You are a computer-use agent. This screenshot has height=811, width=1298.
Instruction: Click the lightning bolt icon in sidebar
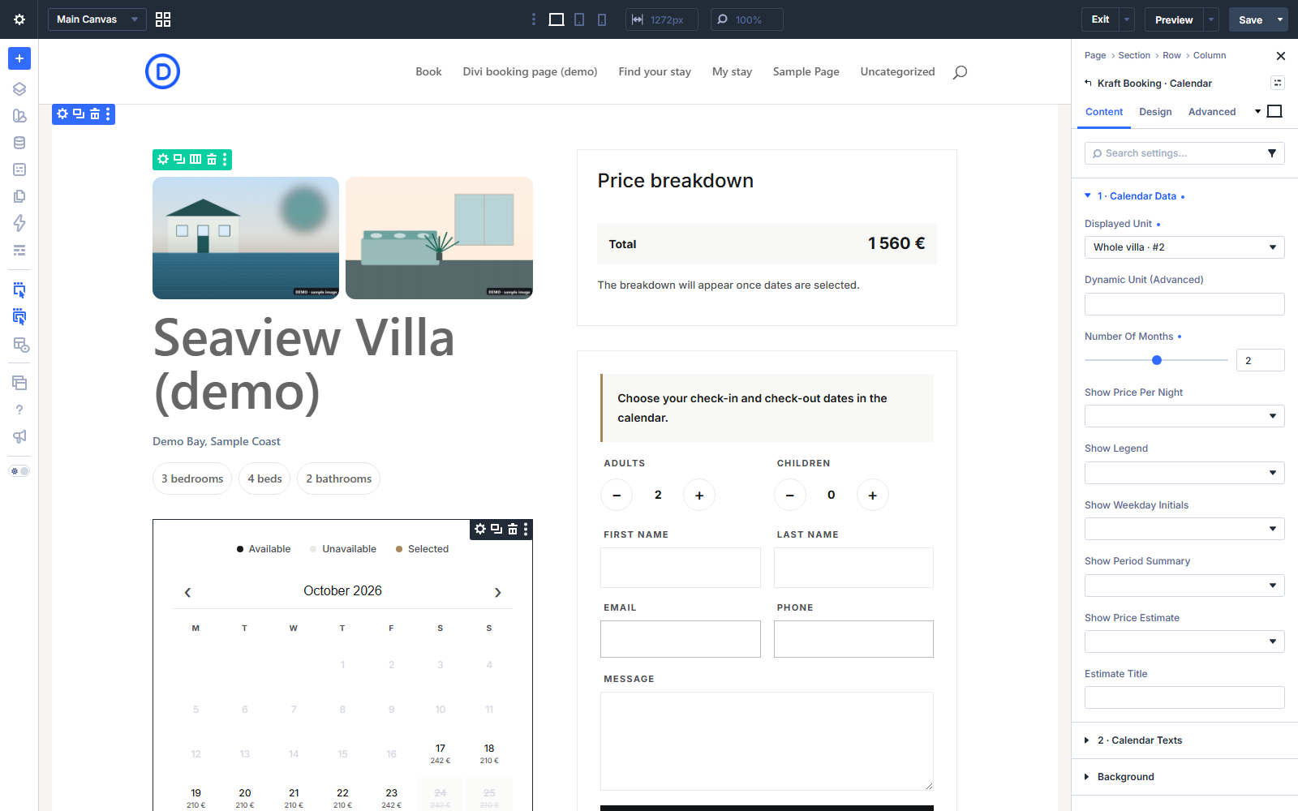(x=19, y=223)
